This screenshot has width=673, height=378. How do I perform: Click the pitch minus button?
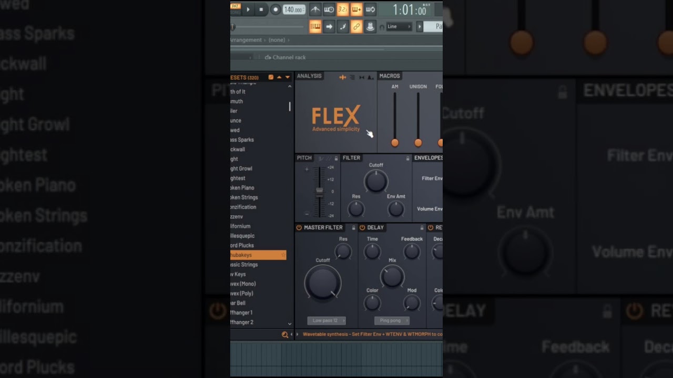click(307, 214)
